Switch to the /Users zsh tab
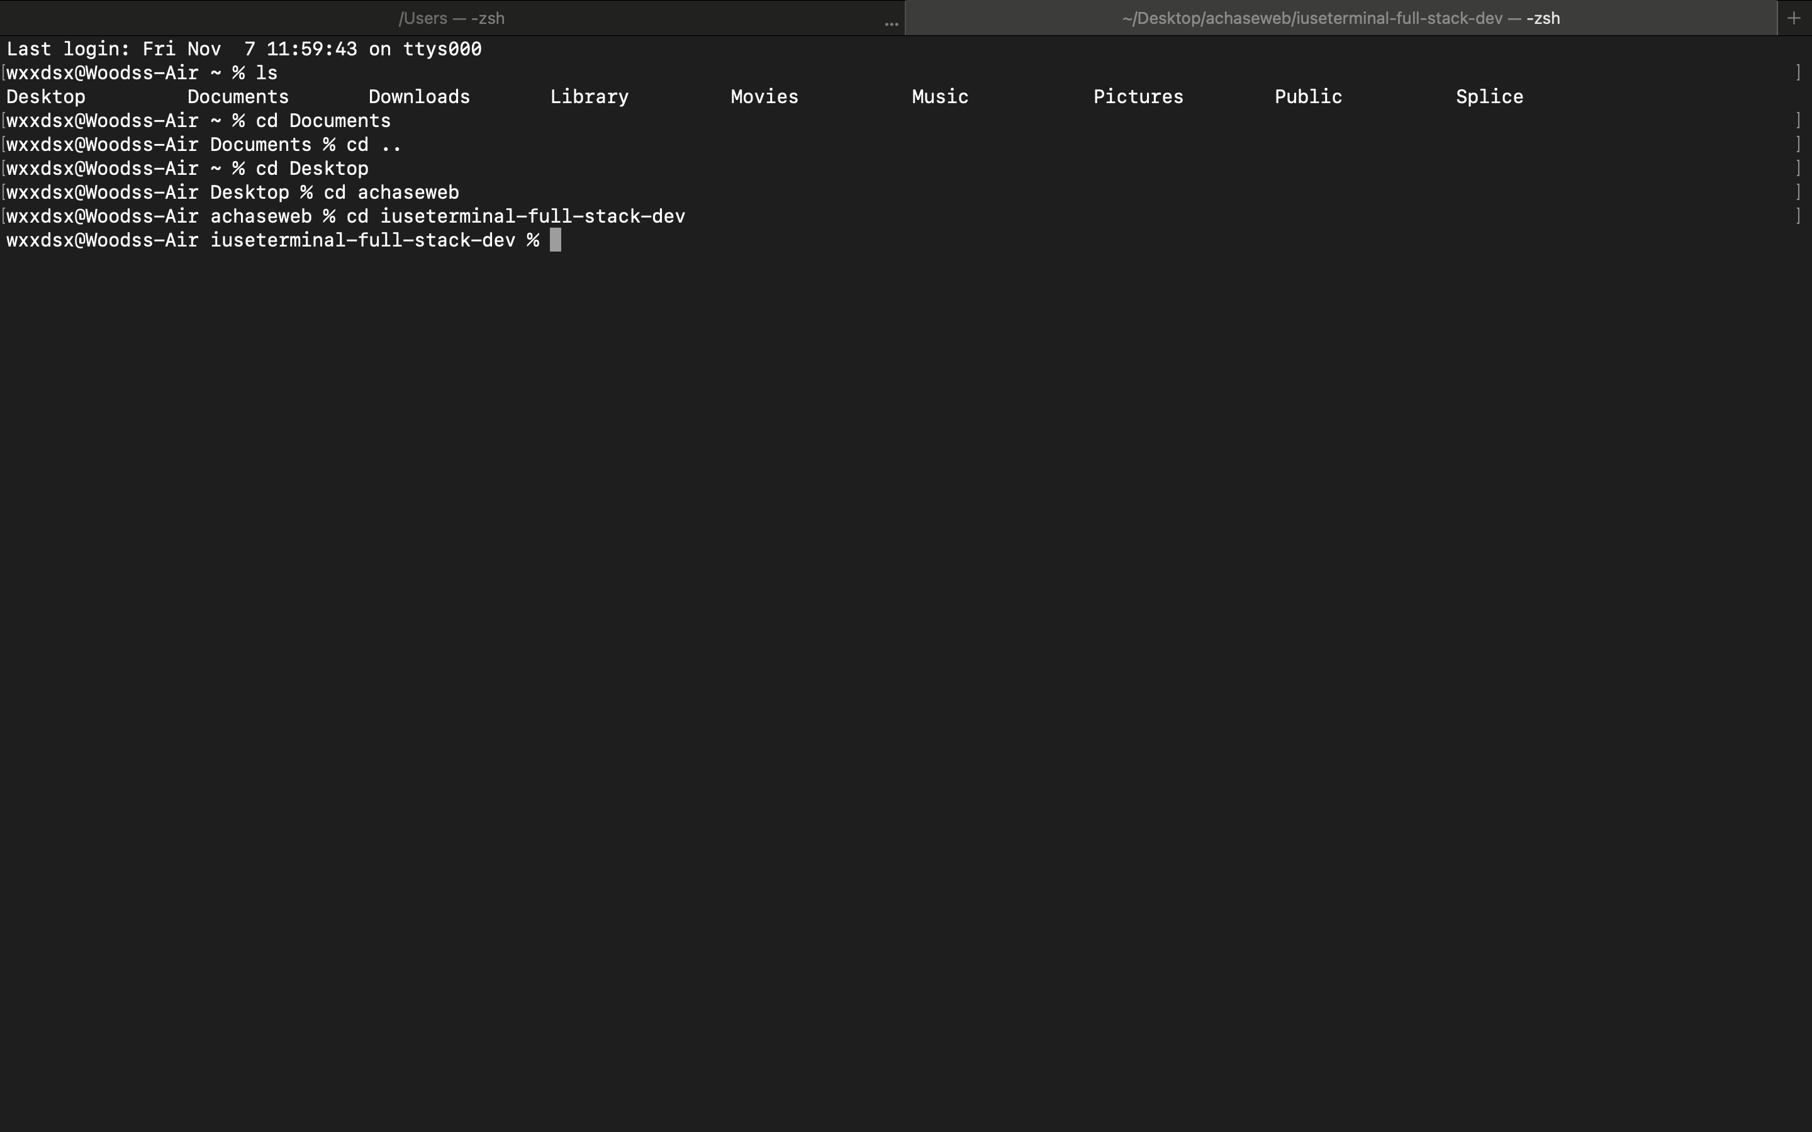 [x=450, y=18]
